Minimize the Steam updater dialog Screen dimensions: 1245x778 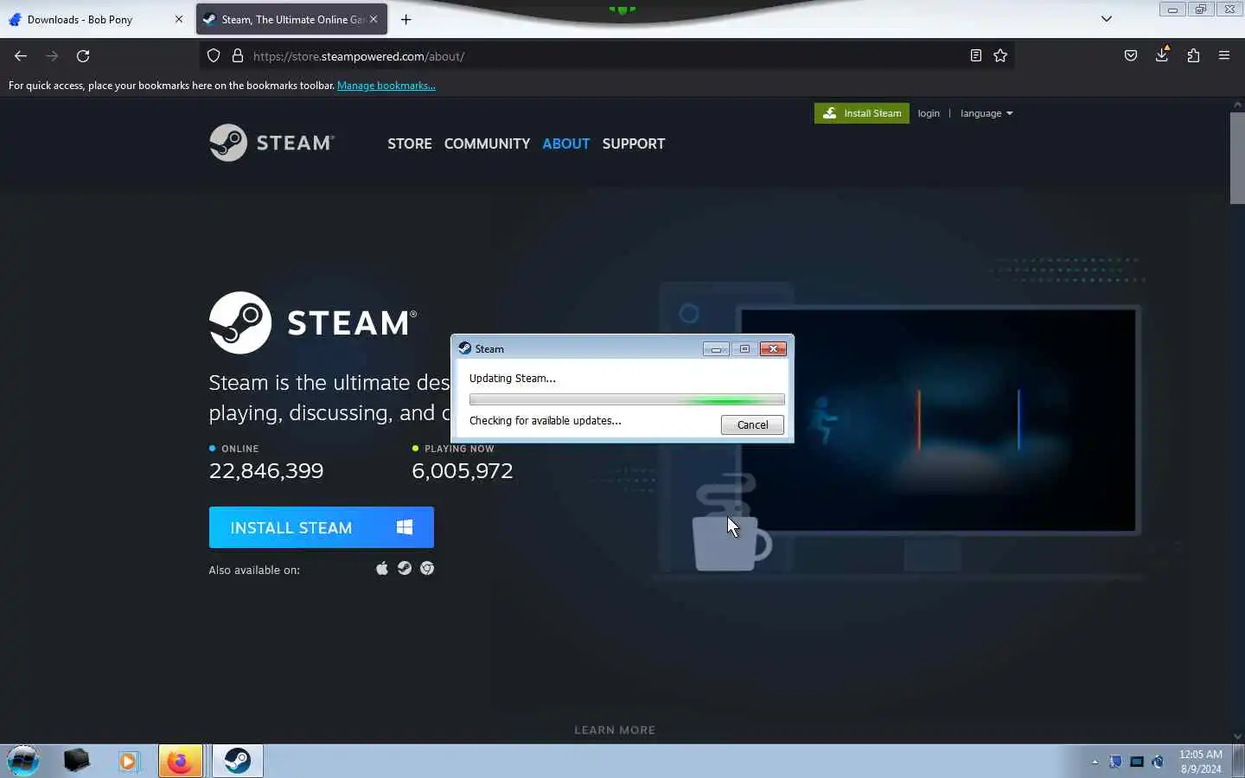coord(716,349)
